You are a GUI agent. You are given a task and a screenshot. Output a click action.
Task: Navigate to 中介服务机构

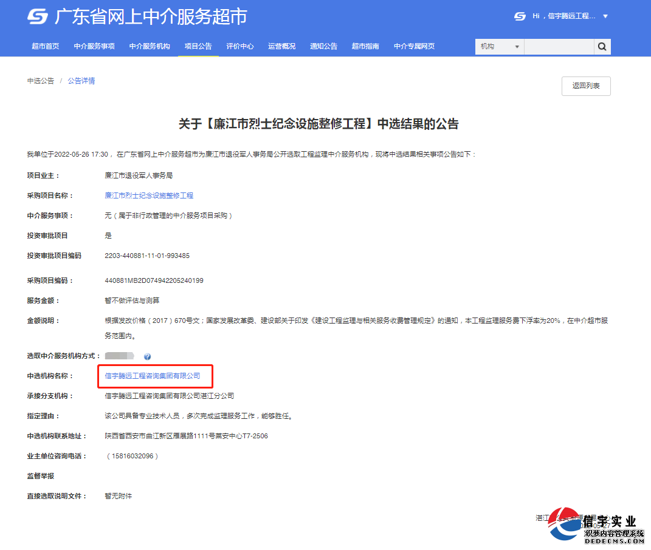tap(150, 46)
